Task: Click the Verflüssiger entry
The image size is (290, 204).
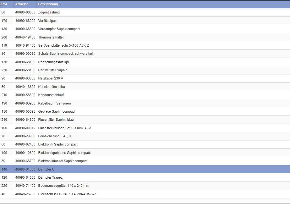Action: pyautogui.click(x=47, y=21)
